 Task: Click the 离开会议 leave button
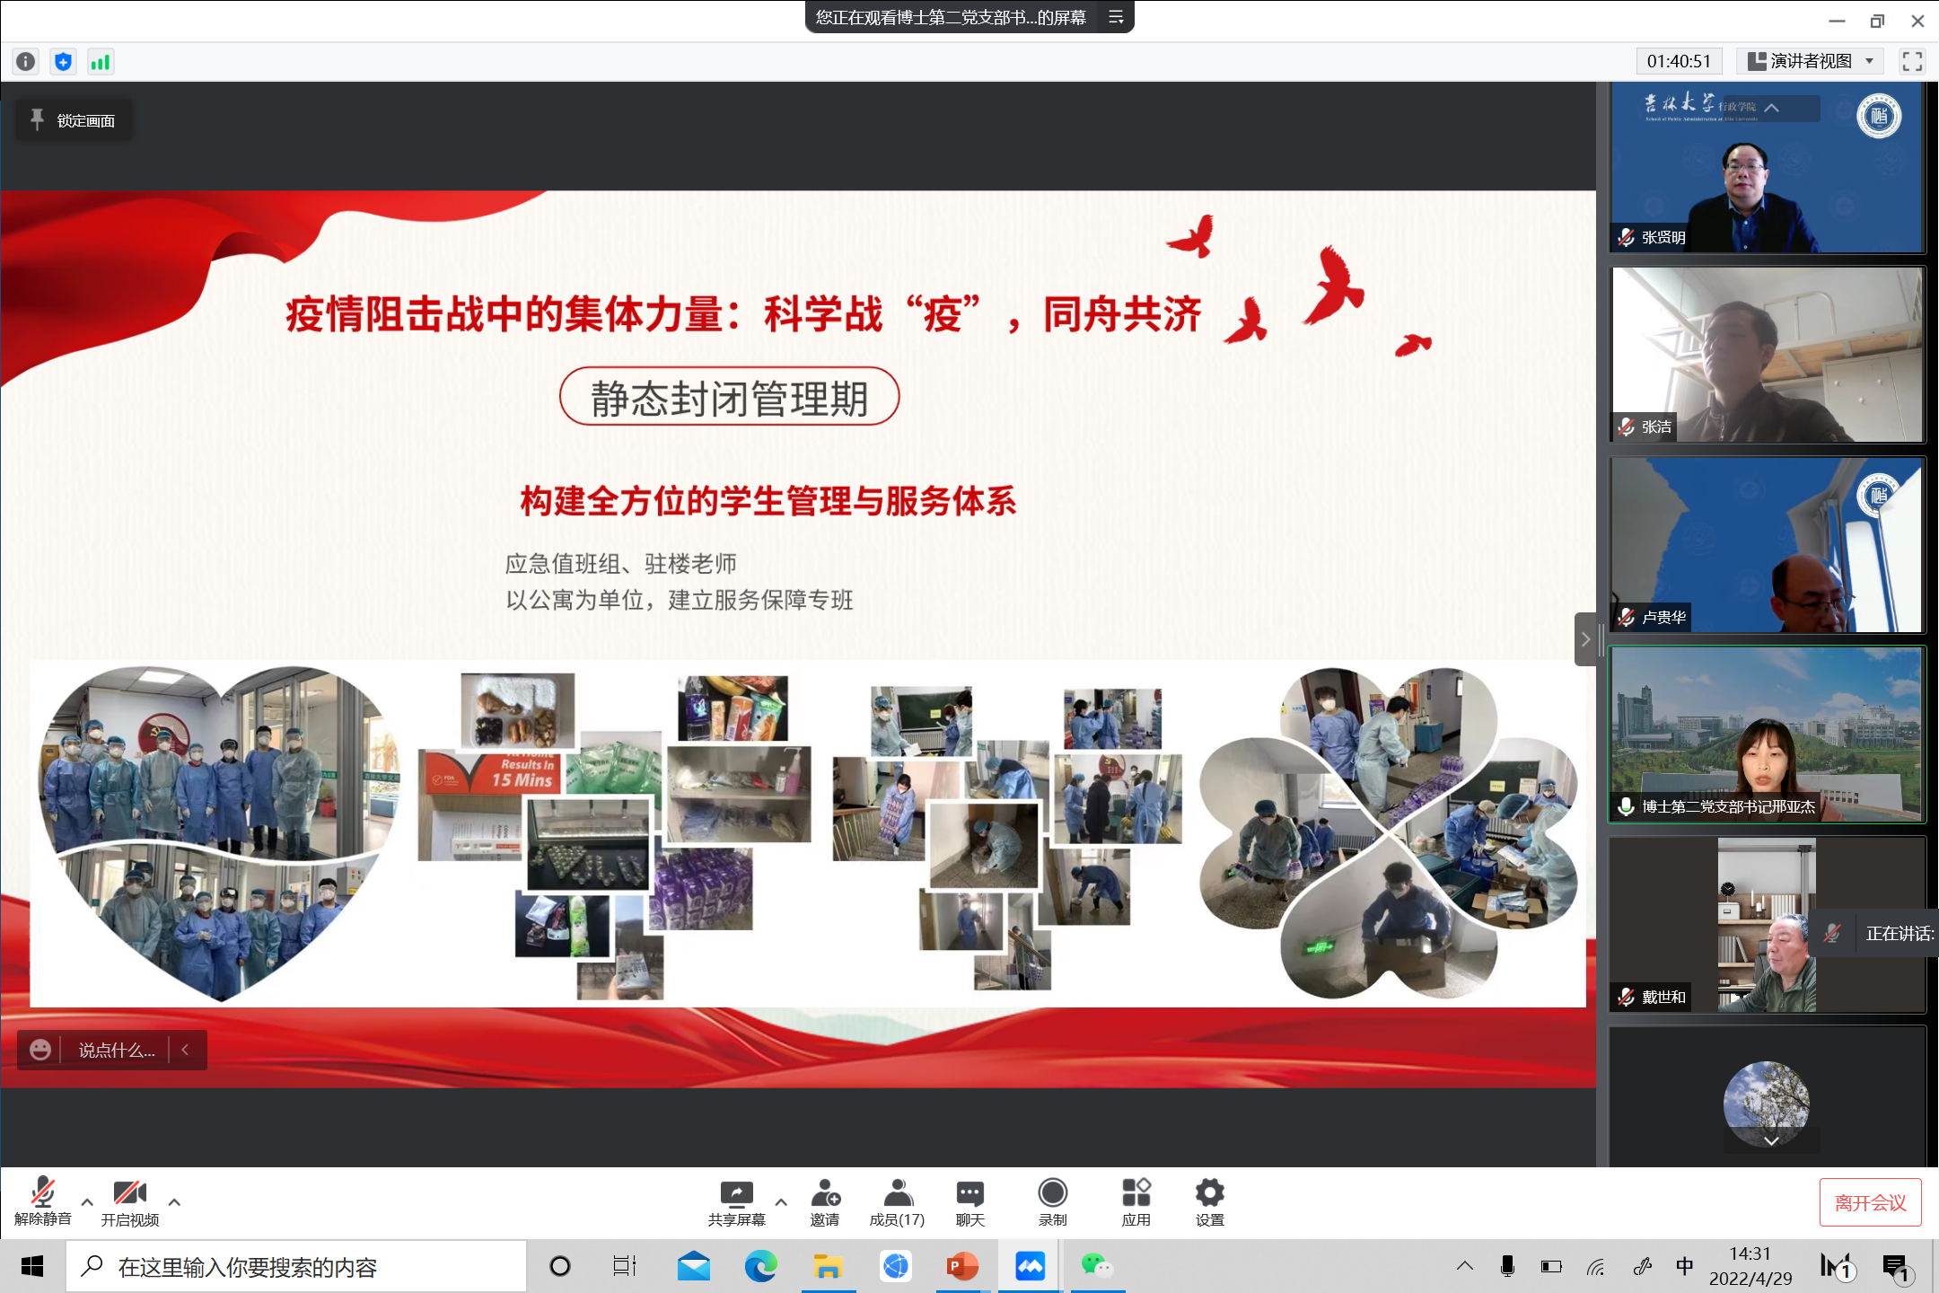1870,1202
